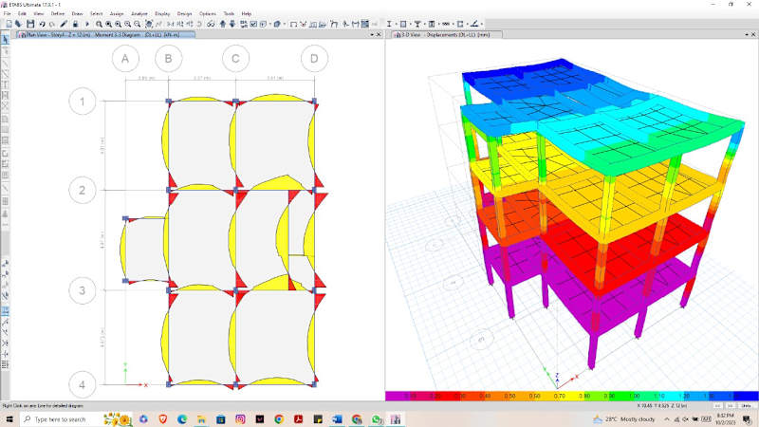
Task: Select the pointer tool in left sidebar
Action: click(x=6, y=40)
